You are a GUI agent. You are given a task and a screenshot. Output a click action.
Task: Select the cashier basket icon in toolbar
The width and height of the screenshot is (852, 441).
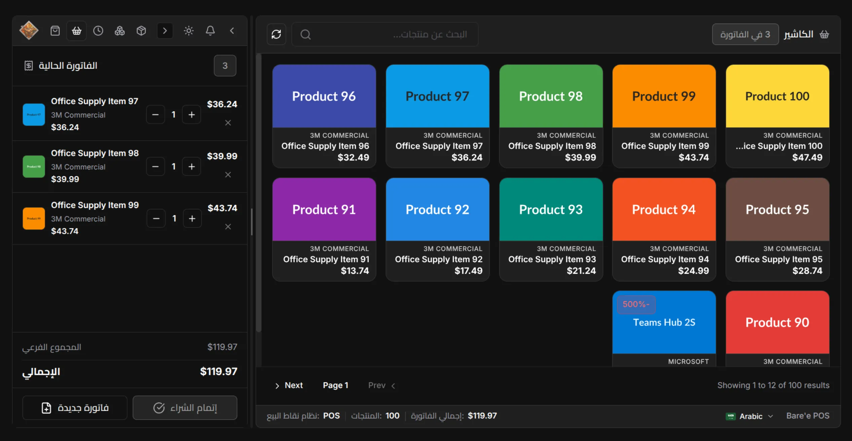[x=77, y=31]
